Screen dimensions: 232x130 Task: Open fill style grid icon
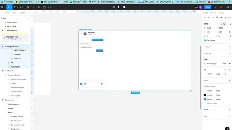pos(225,70)
